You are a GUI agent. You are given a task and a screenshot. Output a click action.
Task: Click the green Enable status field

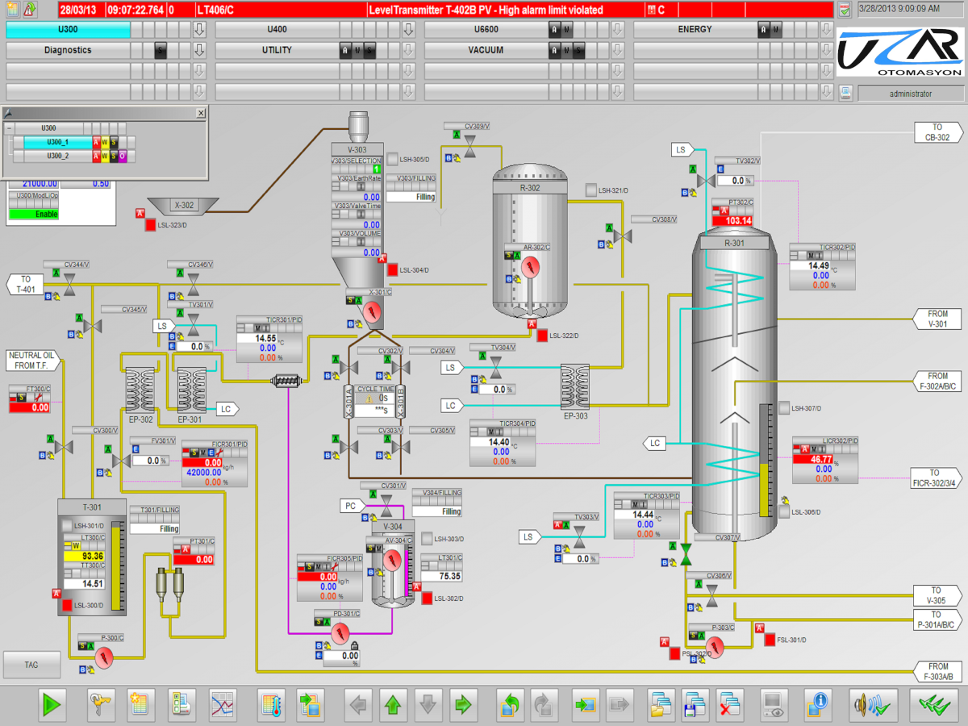click(34, 215)
